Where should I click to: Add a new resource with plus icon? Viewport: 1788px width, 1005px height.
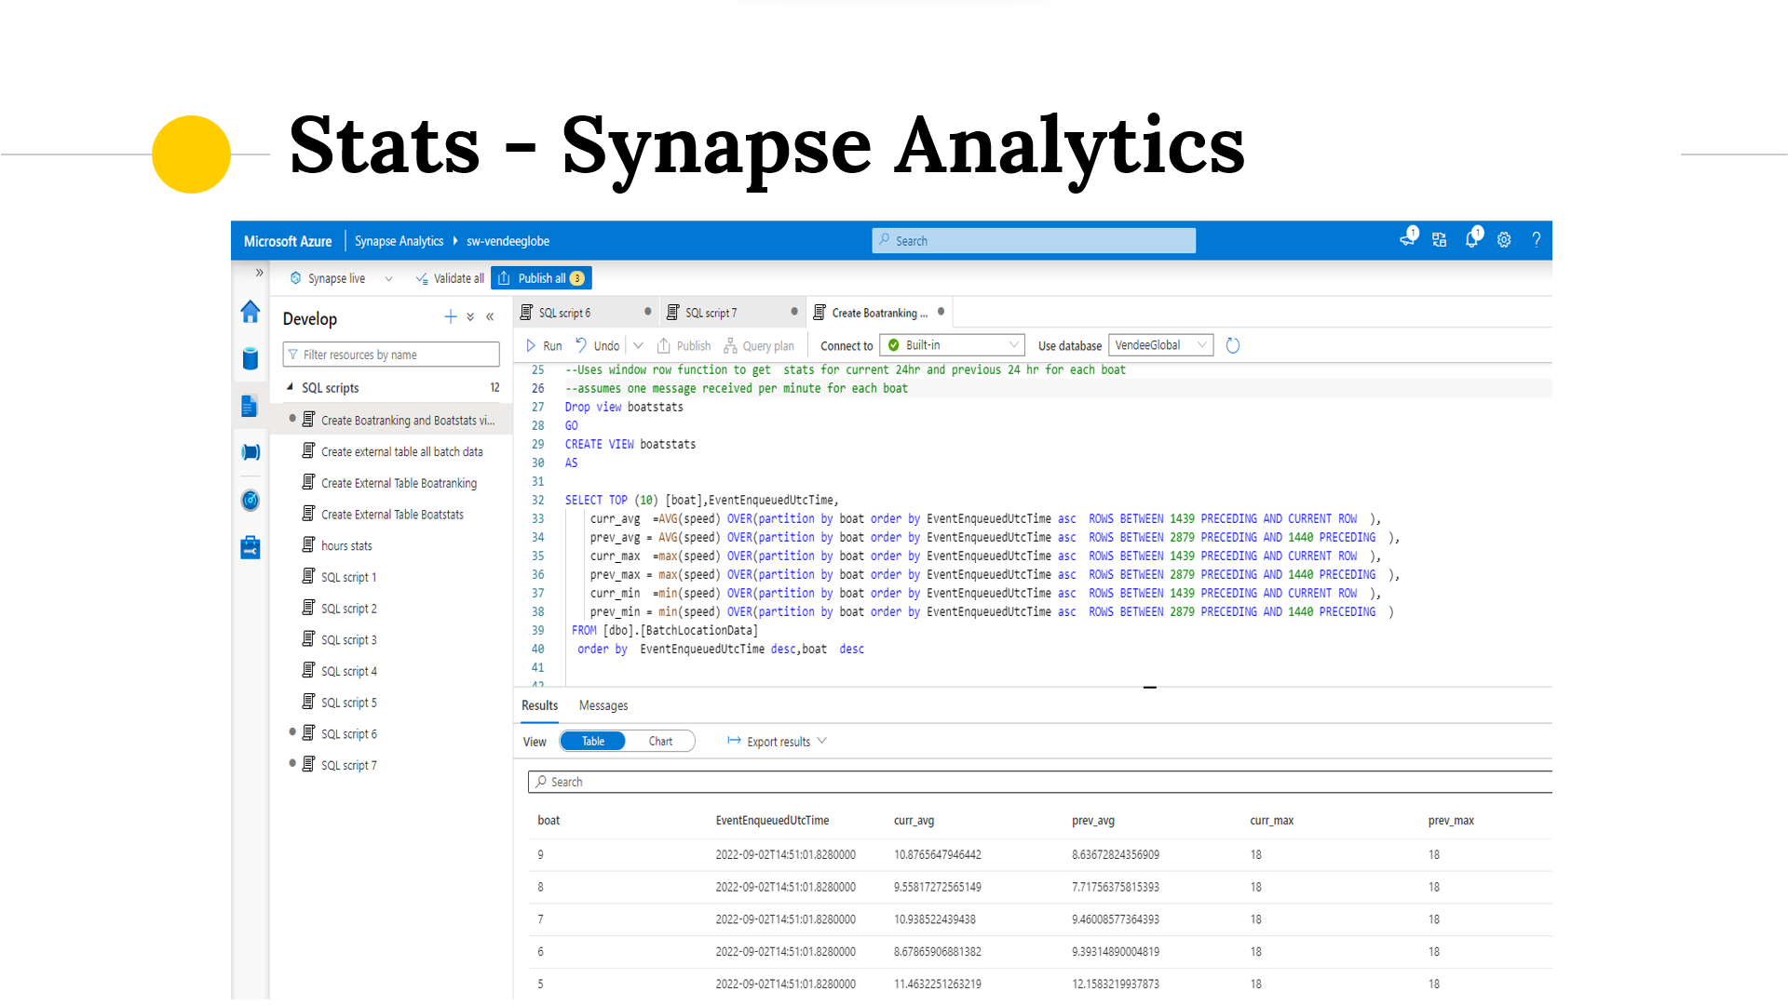pyautogui.click(x=451, y=317)
